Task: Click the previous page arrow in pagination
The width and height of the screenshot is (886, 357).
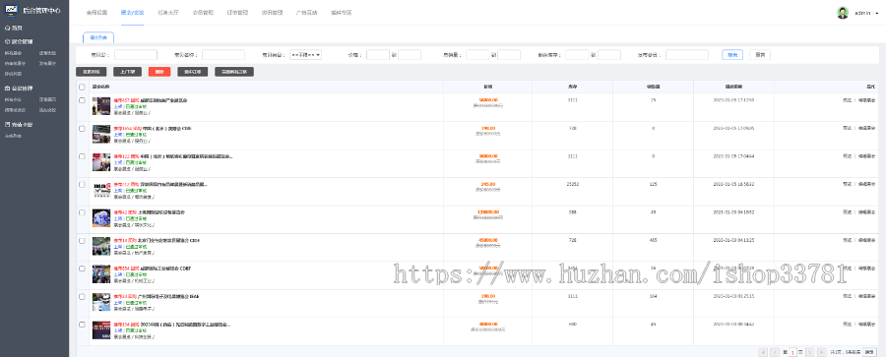Action: click(775, 352)
